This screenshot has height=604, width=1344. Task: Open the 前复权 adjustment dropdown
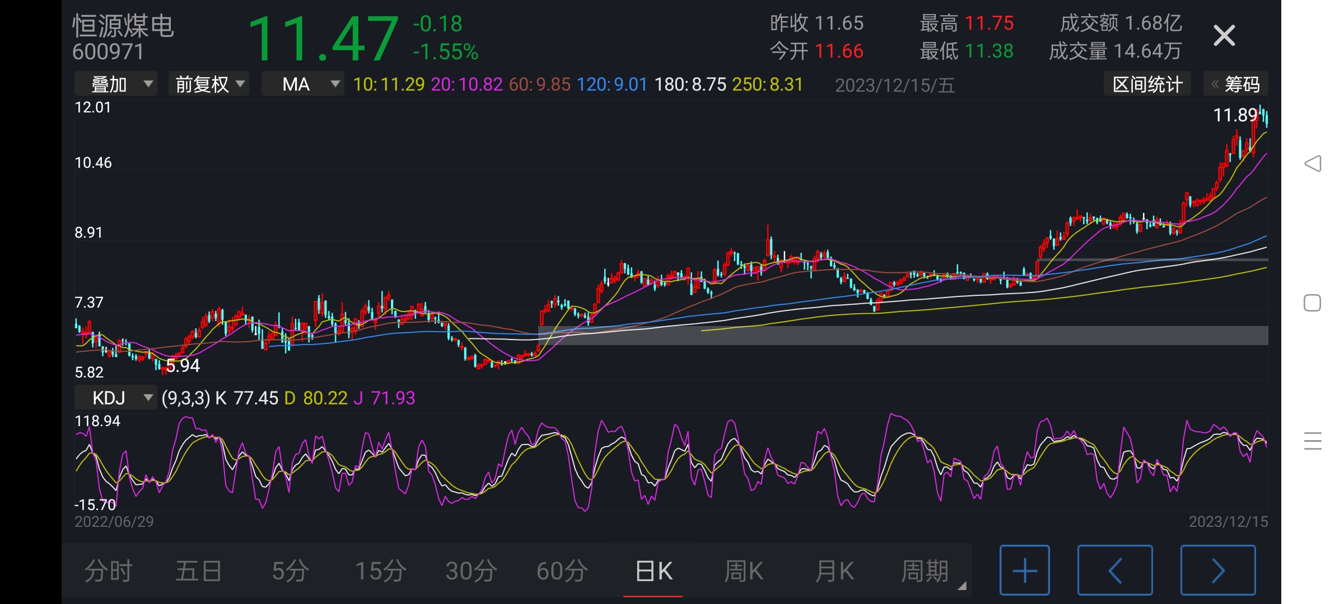[209, 84]
